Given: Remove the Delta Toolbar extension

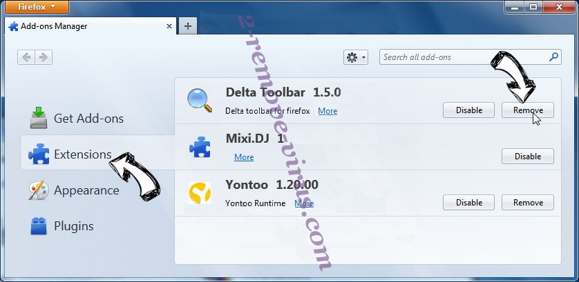Looking at the screenshot, I should click(528, 110).
